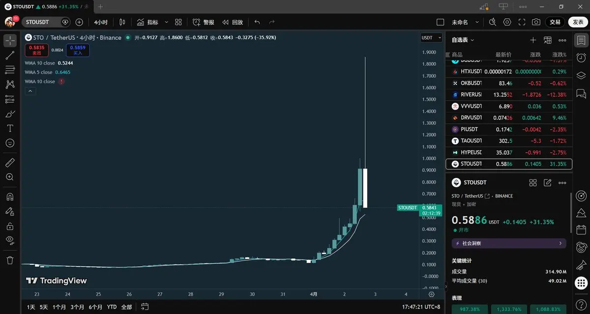The height and width of the screenshot is (314, 590).
Task: Click the blue 买入 buy button
Action: pyautogui.click(x=78, y=50)
